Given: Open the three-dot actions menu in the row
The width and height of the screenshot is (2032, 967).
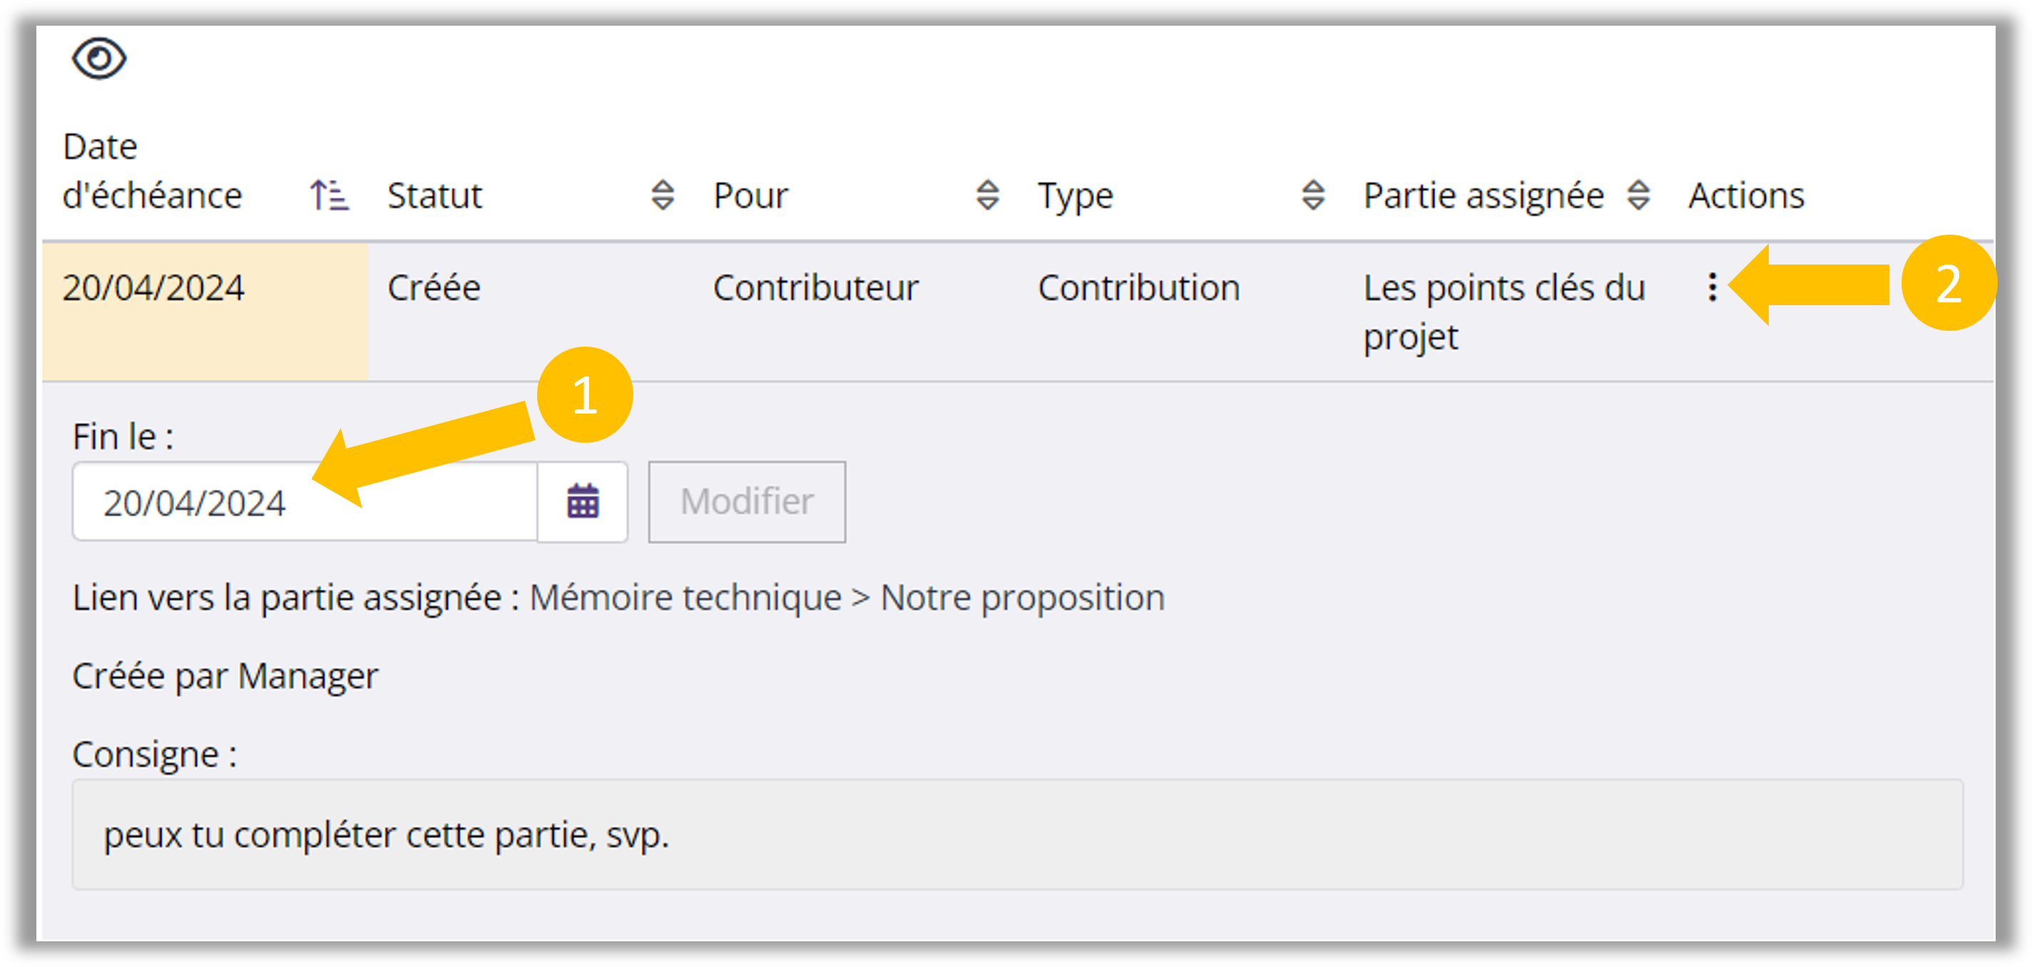Looking at the screenshot, I should coord(1712,287).
